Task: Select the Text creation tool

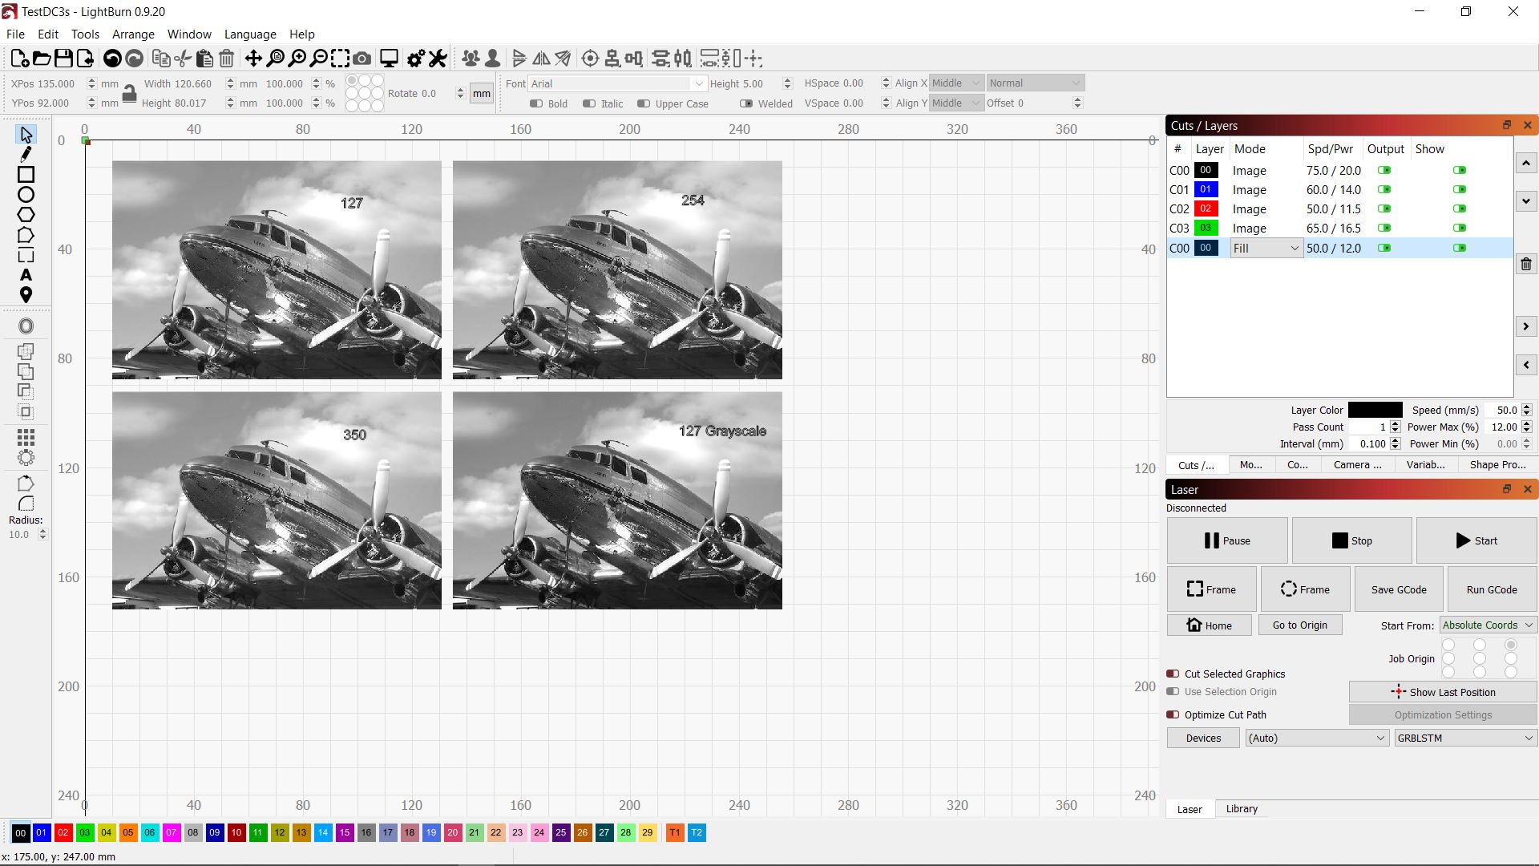Action: pyautogui.click(x=26, y=275)
